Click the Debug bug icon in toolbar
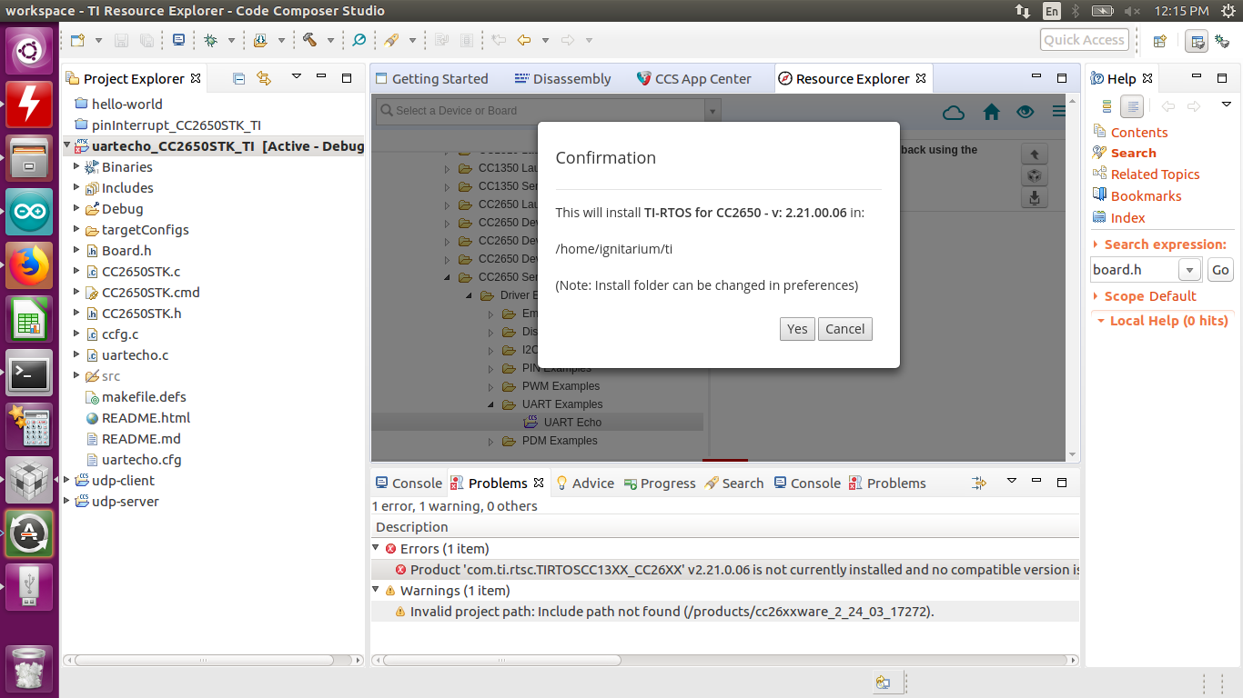 (x=211, y=40)
